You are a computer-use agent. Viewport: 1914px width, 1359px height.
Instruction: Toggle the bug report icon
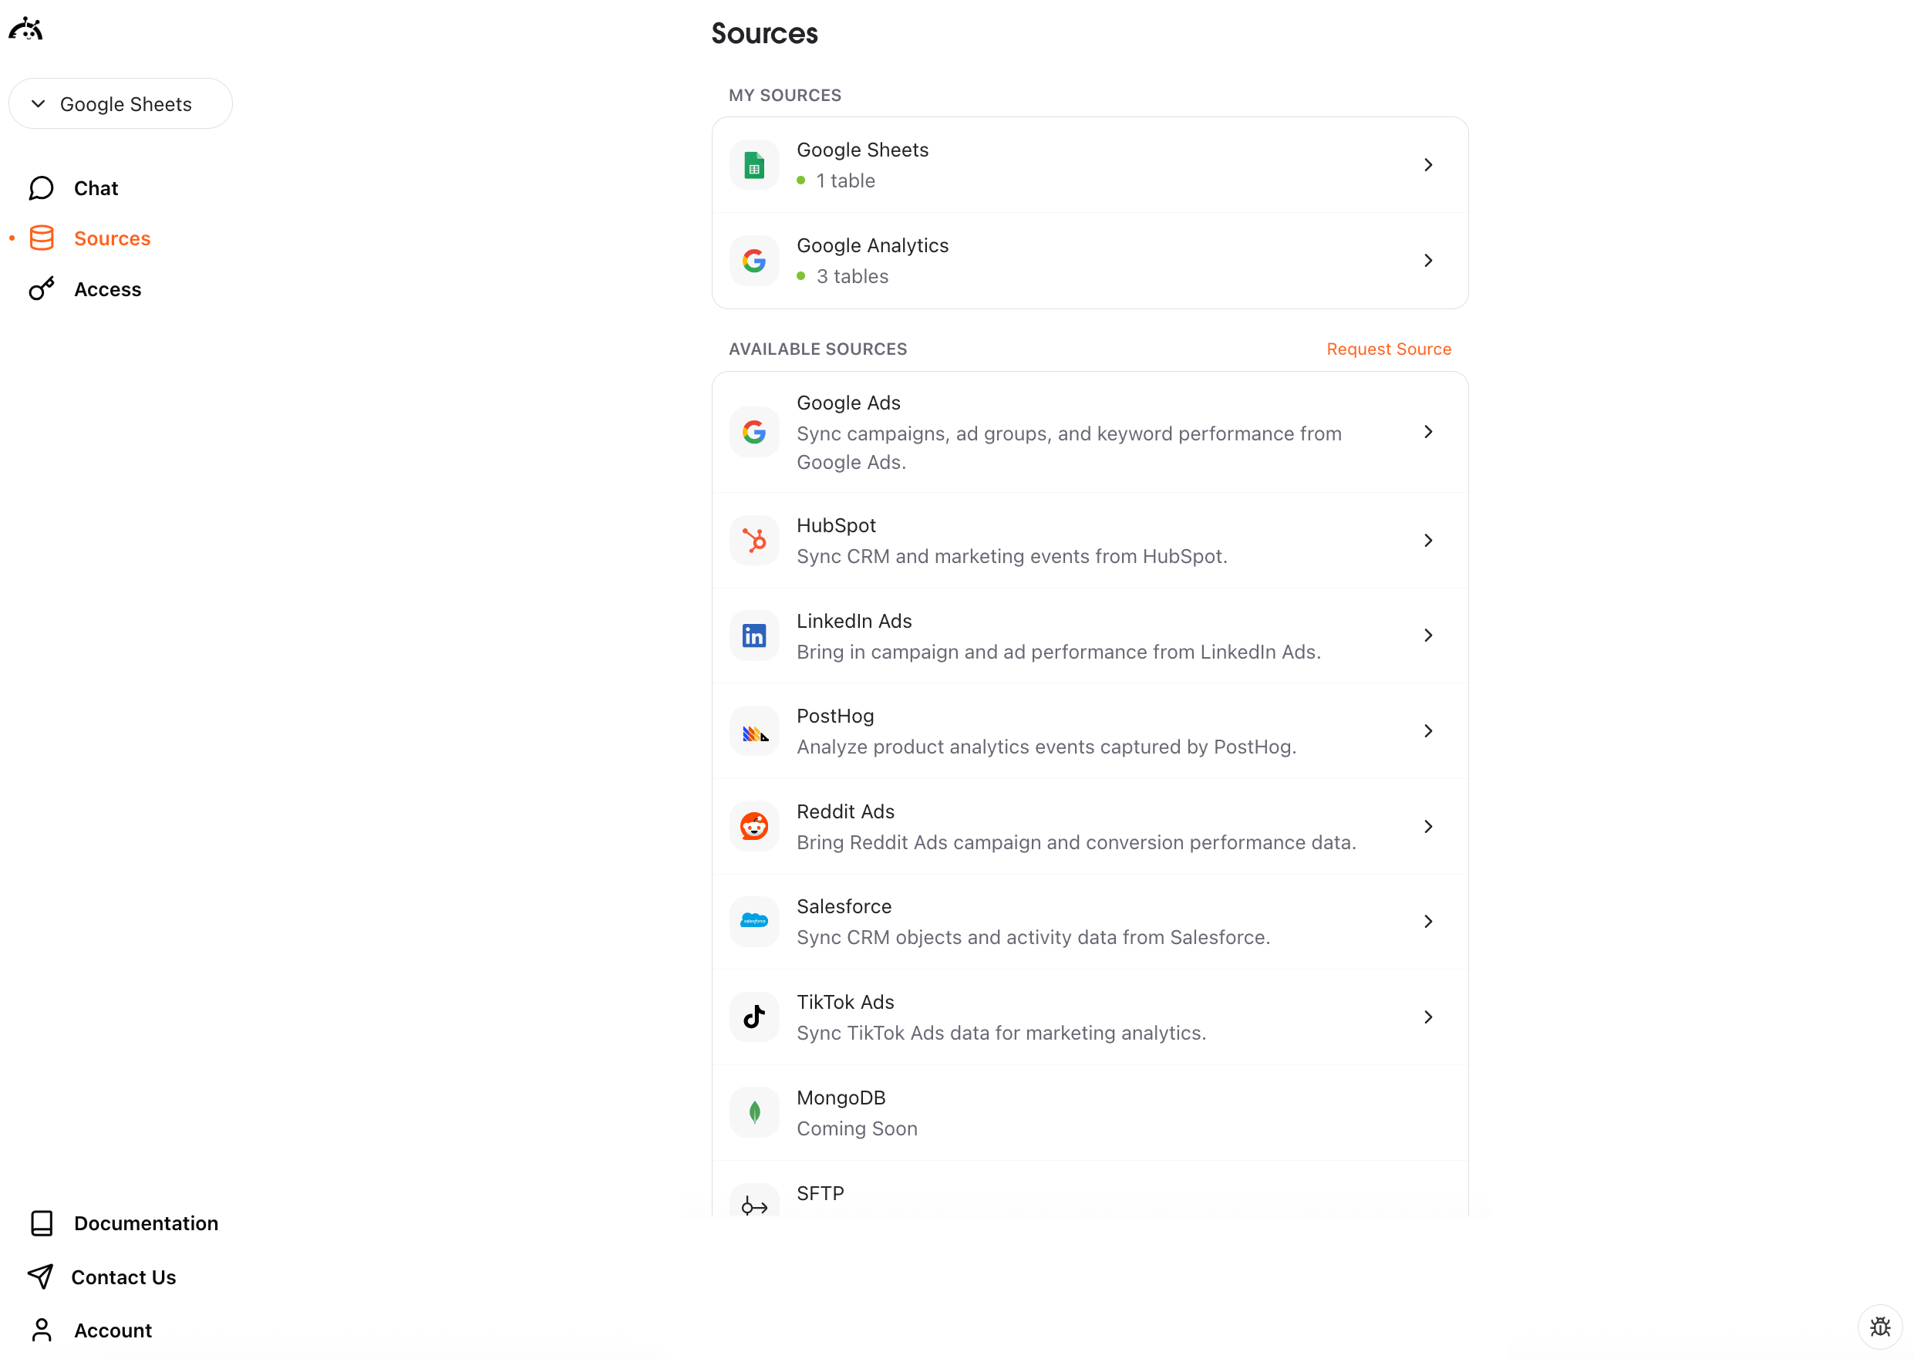[1881, 1327]
